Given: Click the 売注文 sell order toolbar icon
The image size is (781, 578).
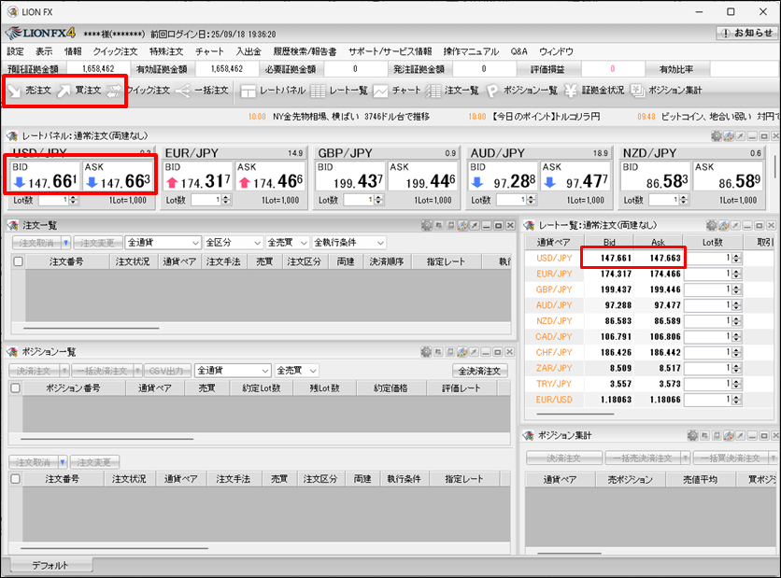Looking at the screenshot, I should (29, 91).
